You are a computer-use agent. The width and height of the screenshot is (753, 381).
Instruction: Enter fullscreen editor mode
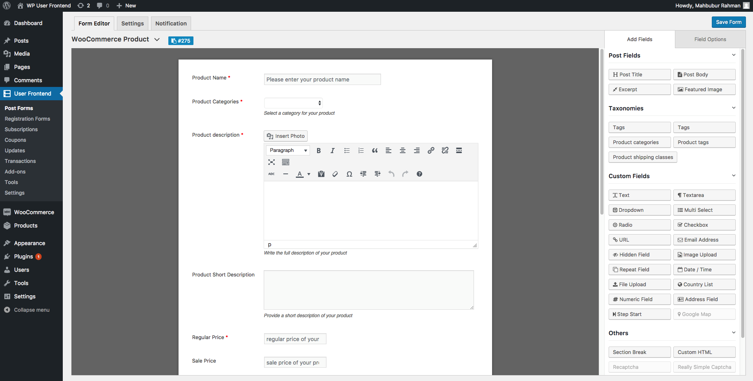[272, 162]
